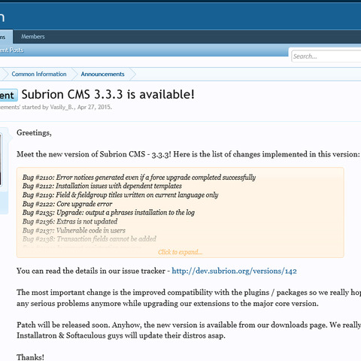Open the Apr 27, 2015 date link
Image resolution: width=361 pixels, height=361 pixels.
(x=94, y=107)
